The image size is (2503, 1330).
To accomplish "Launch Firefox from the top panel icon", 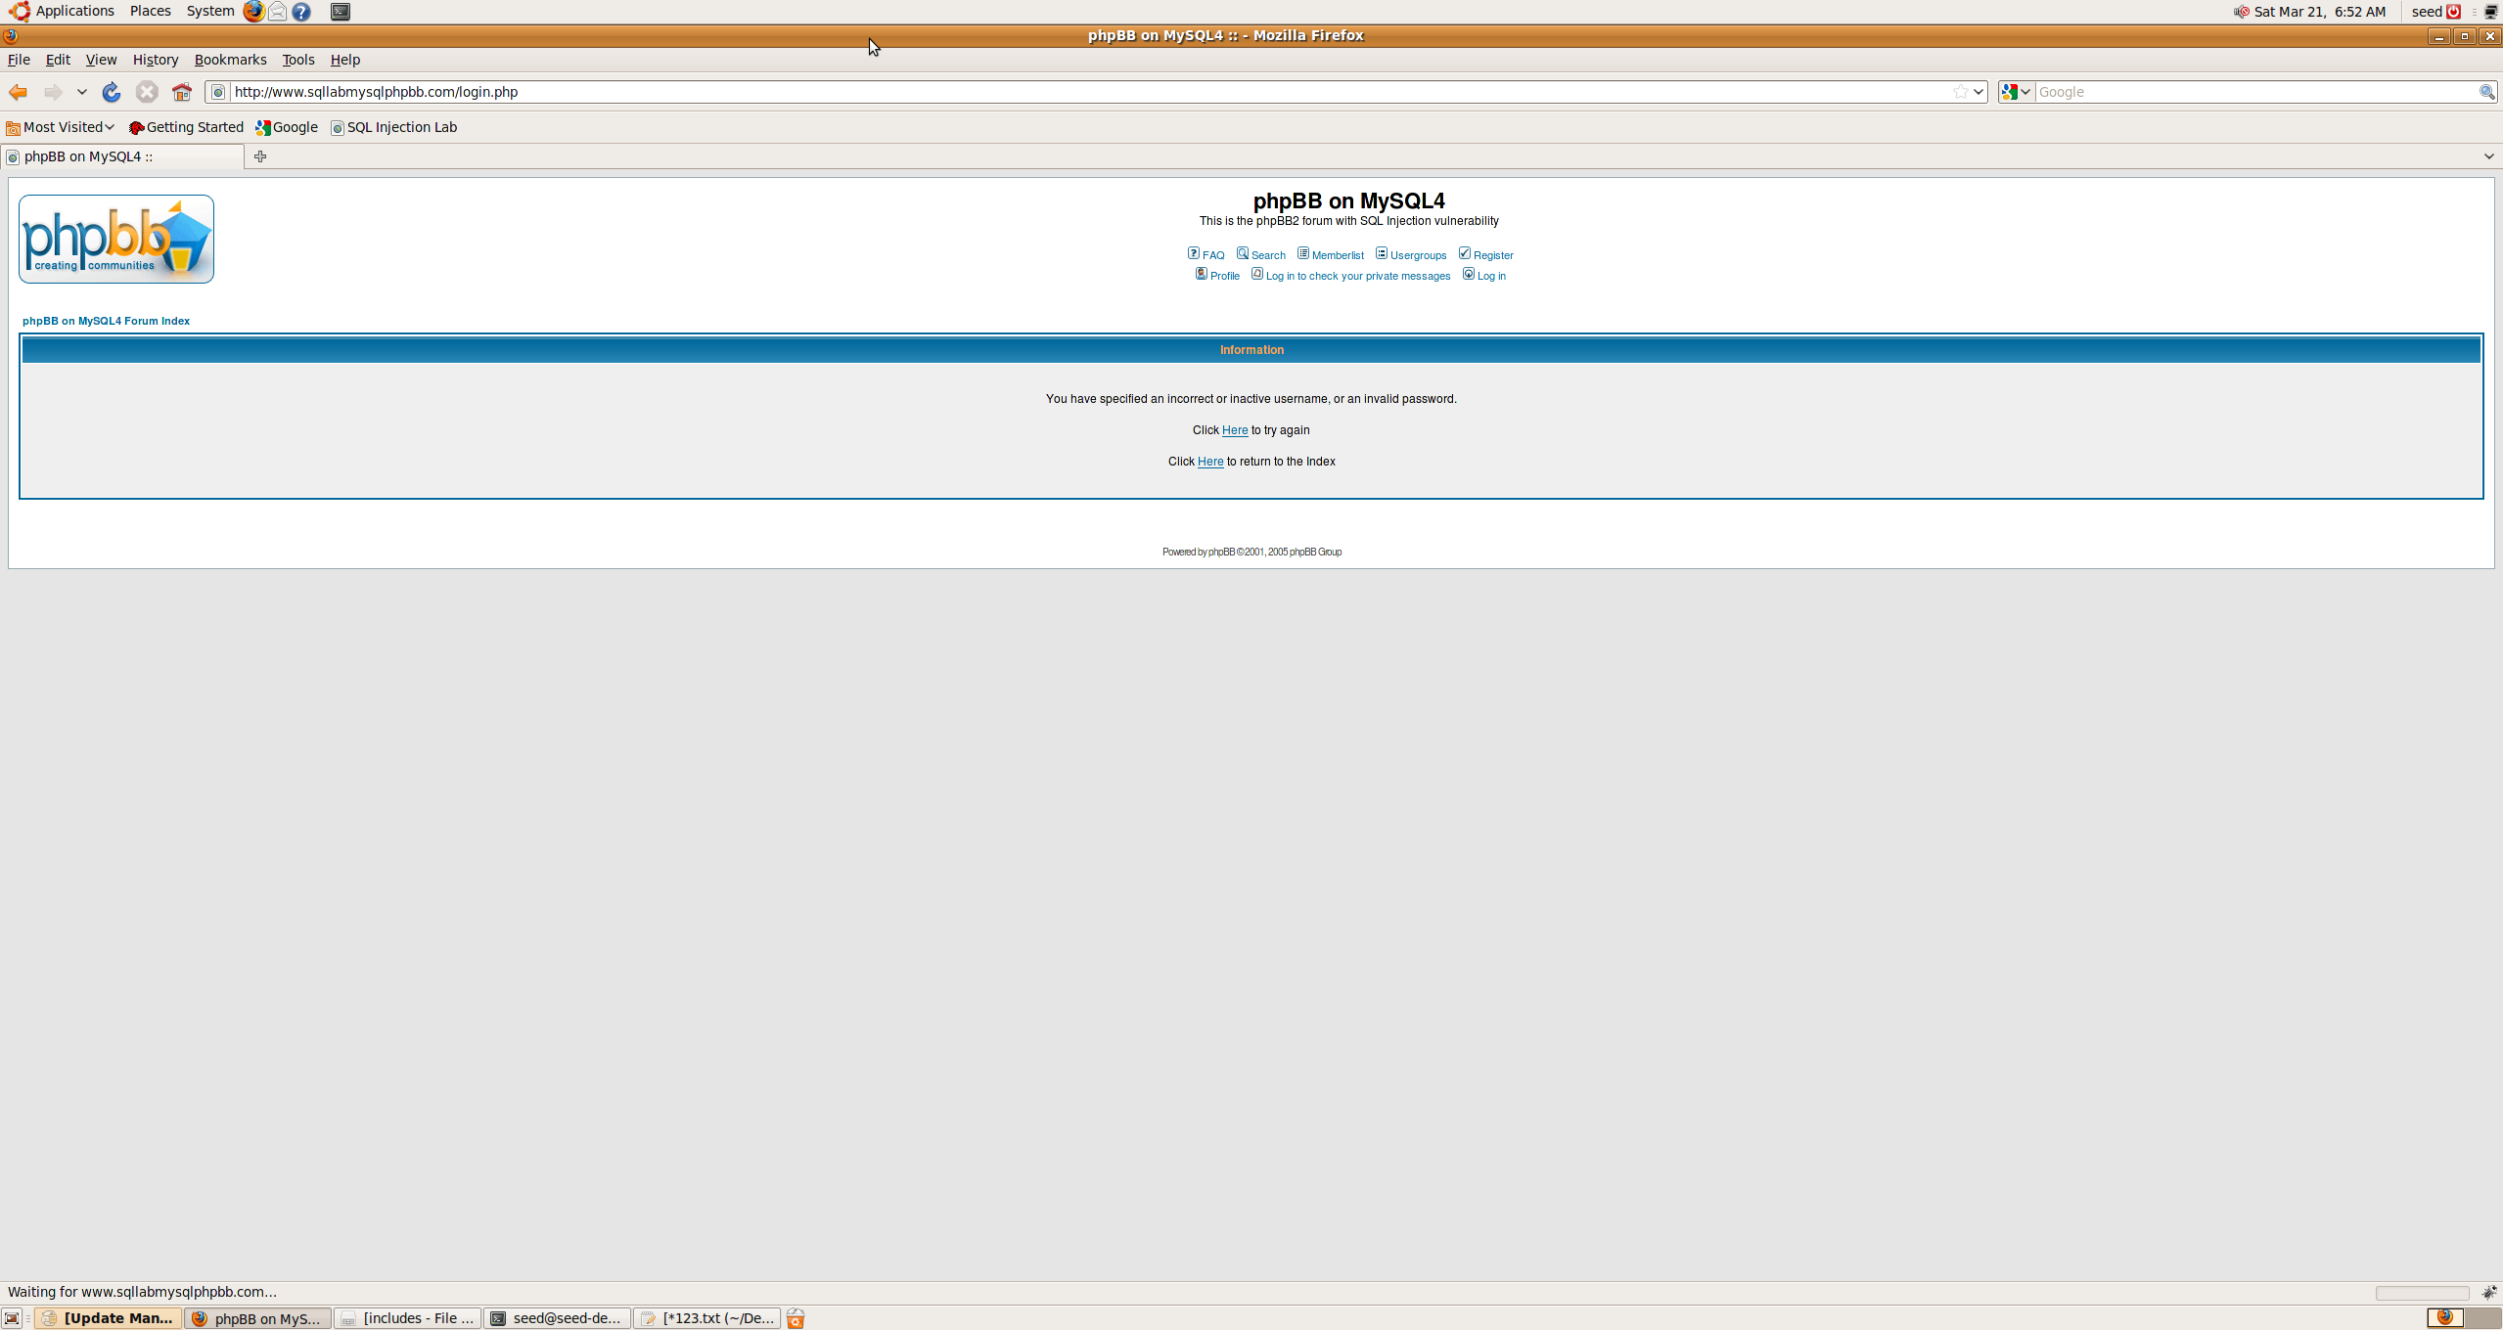I will (253, 12).
